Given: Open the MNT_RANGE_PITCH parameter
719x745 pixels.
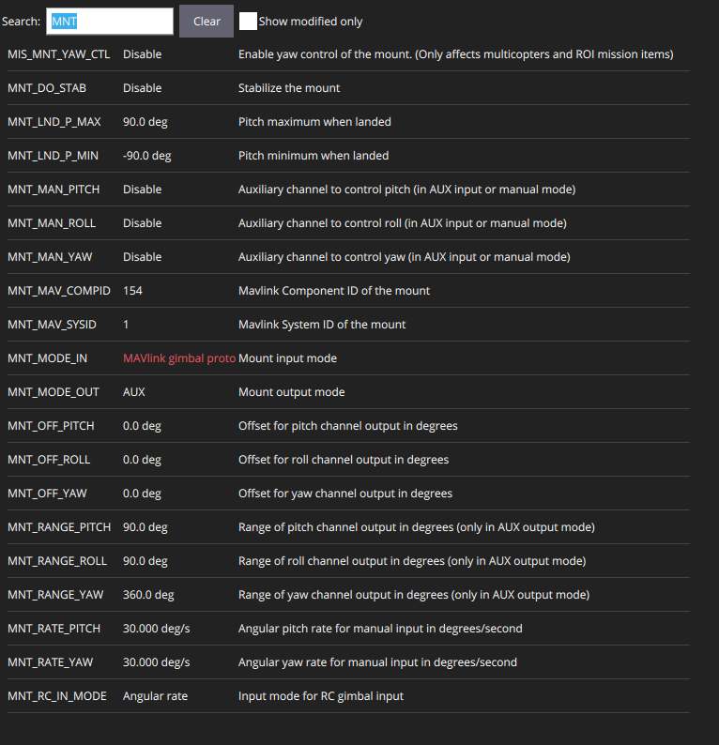Looking at the screenshot, I should 59,526.
